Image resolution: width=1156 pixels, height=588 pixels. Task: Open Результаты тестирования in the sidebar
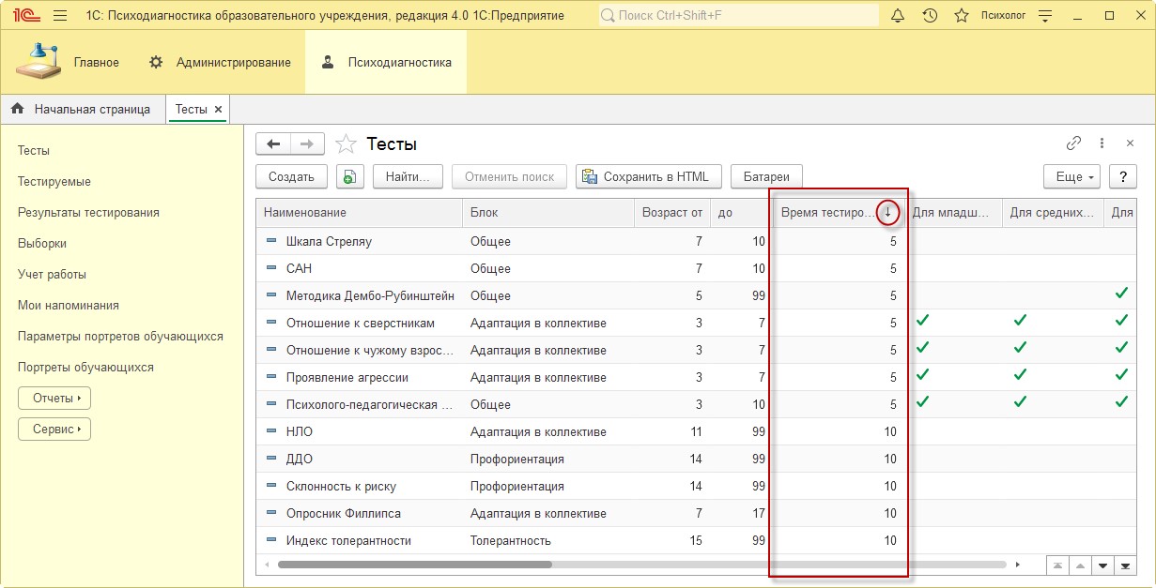pos(88,212)
